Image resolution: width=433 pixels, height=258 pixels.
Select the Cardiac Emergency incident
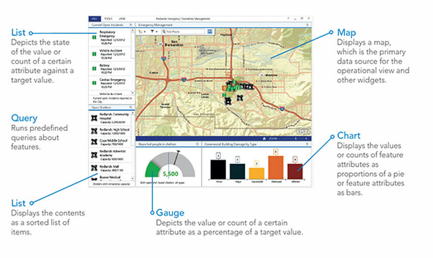110,83
